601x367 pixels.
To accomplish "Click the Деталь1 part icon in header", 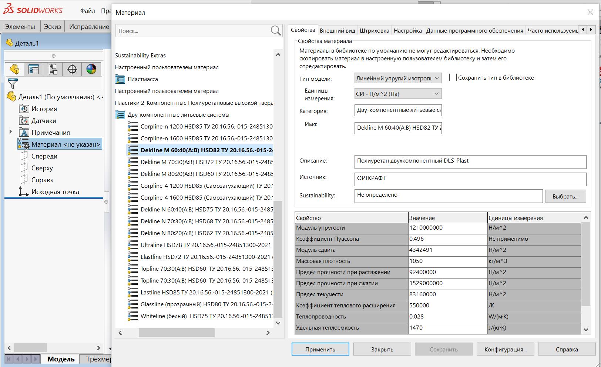I will pyautogui.click(x=10, y=43).
